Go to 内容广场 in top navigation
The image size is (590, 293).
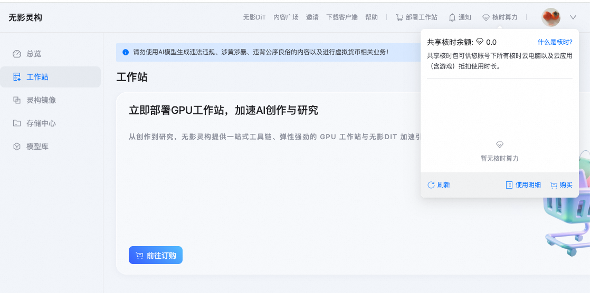pos(286,17)
